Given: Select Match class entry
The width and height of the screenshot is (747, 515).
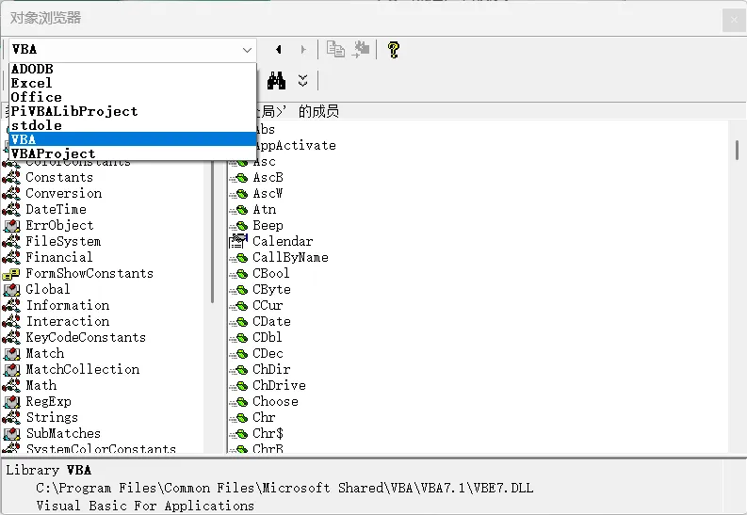Looking at the screenshot, I should [x=45, y=353].
